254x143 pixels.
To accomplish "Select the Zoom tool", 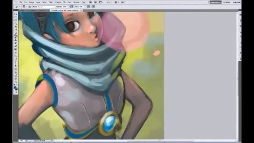I will (15, 82).
